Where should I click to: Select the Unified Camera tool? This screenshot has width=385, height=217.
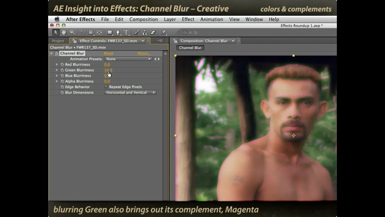(91, 32)
